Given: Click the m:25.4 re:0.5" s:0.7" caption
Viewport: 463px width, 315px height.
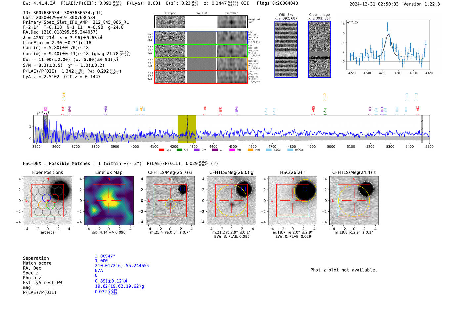Looking at the screenshot, I should (x=170, y=232).
